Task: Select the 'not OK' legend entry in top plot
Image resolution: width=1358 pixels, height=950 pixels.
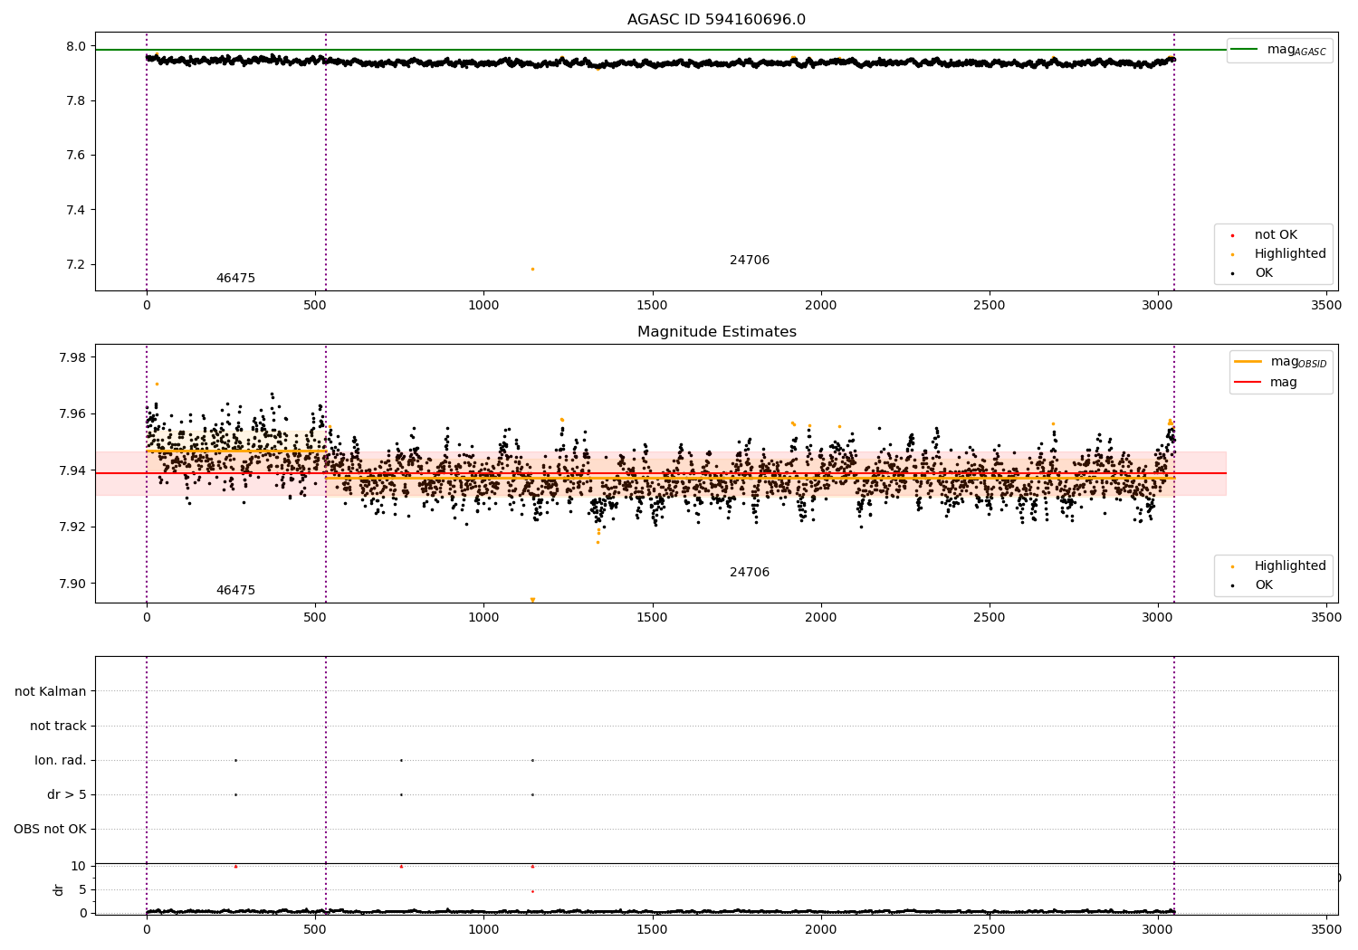Action: pyautogui.click(x=1276, y=235)
